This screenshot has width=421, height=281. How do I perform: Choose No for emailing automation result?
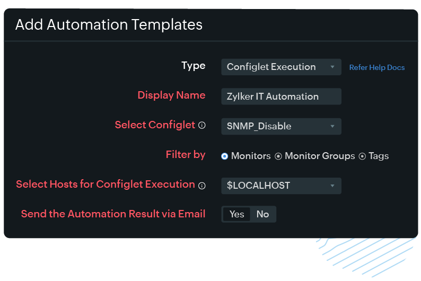(262, 214)
